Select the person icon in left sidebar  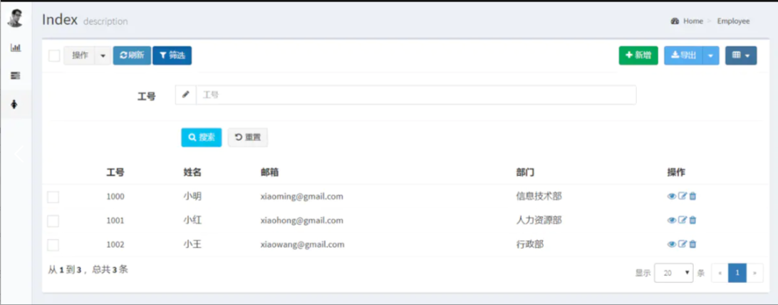[15, 105]
